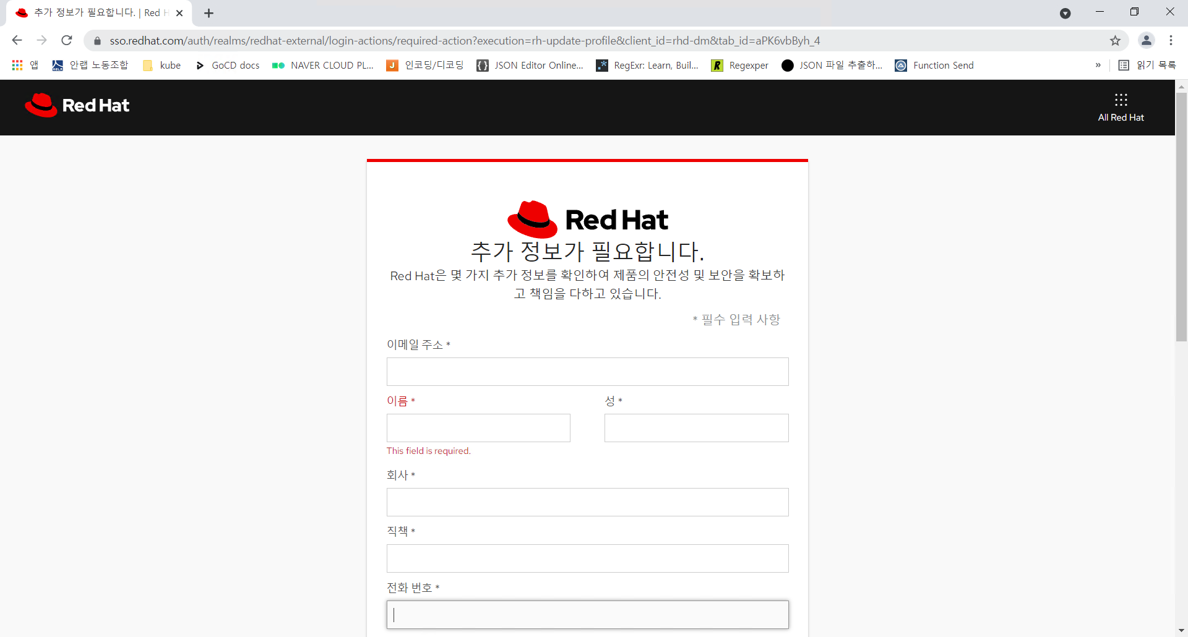Select the active Red Hat browser tab
The height and width of the screenshot is (637, 1188).
coord(99,13)
